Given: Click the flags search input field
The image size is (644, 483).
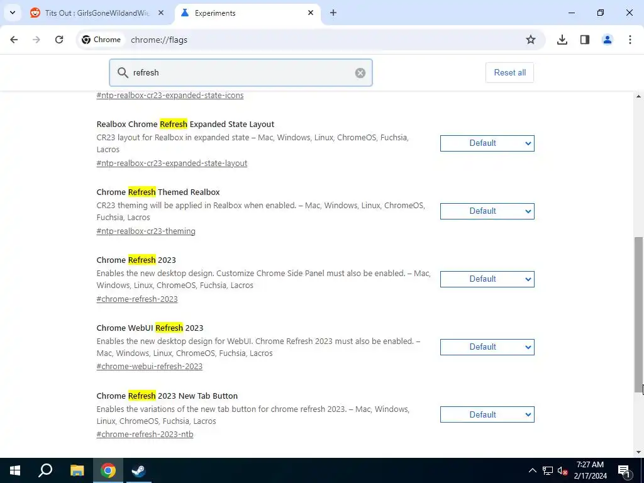Looking at the screenshot, I should point(241,73).
